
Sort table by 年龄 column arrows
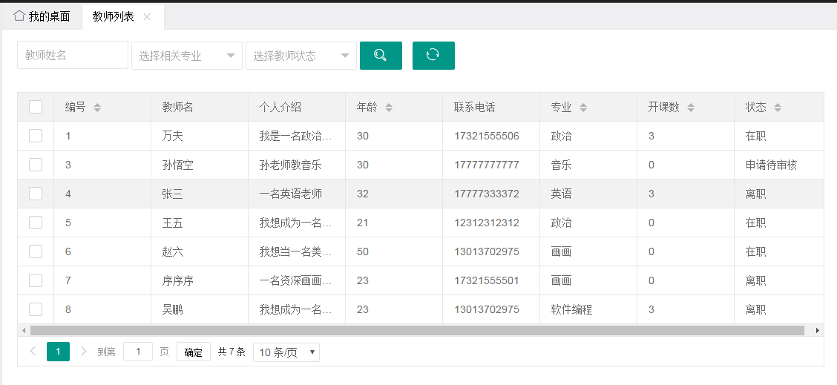[x=389, y=108]
